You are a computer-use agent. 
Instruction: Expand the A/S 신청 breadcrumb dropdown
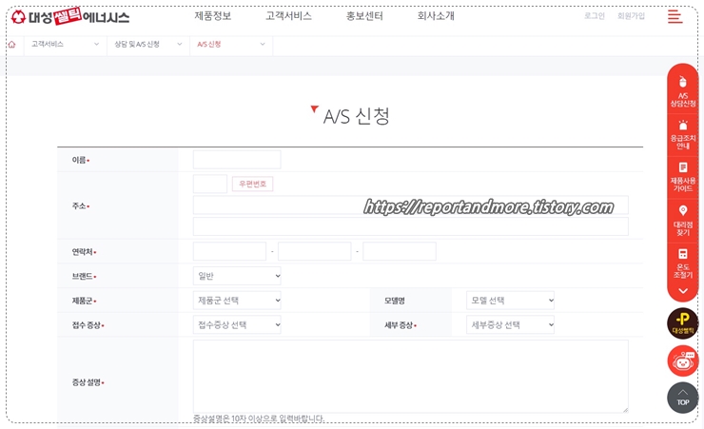pos(231,45)
